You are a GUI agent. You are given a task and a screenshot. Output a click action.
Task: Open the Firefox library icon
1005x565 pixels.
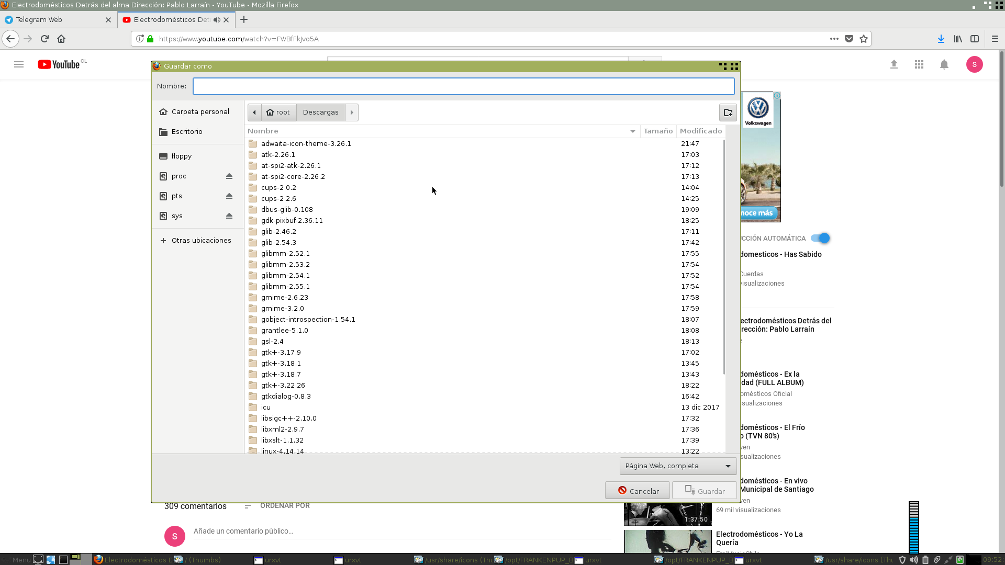point(958,39)
